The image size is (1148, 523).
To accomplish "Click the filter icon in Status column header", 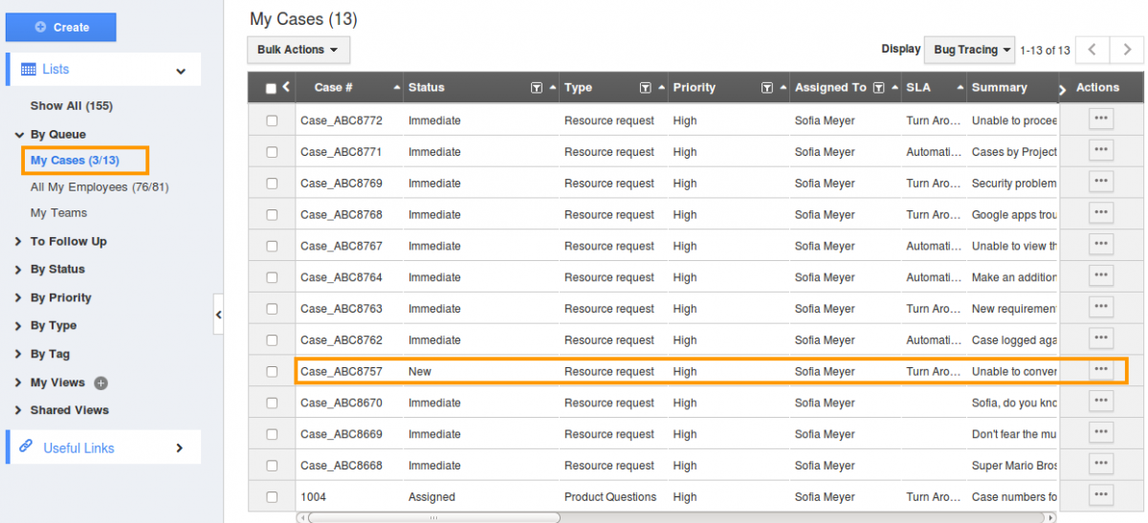I will (537, 88).
